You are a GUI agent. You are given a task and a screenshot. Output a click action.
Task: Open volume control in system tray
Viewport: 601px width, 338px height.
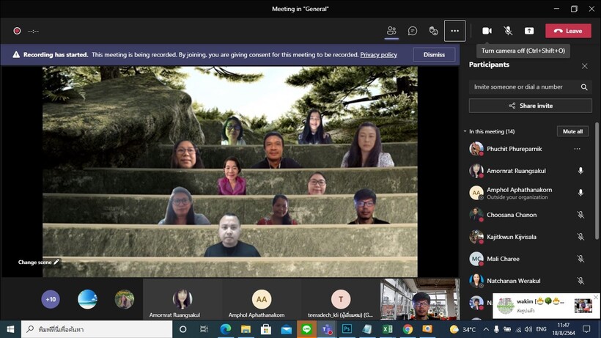[x=528, y=329]
